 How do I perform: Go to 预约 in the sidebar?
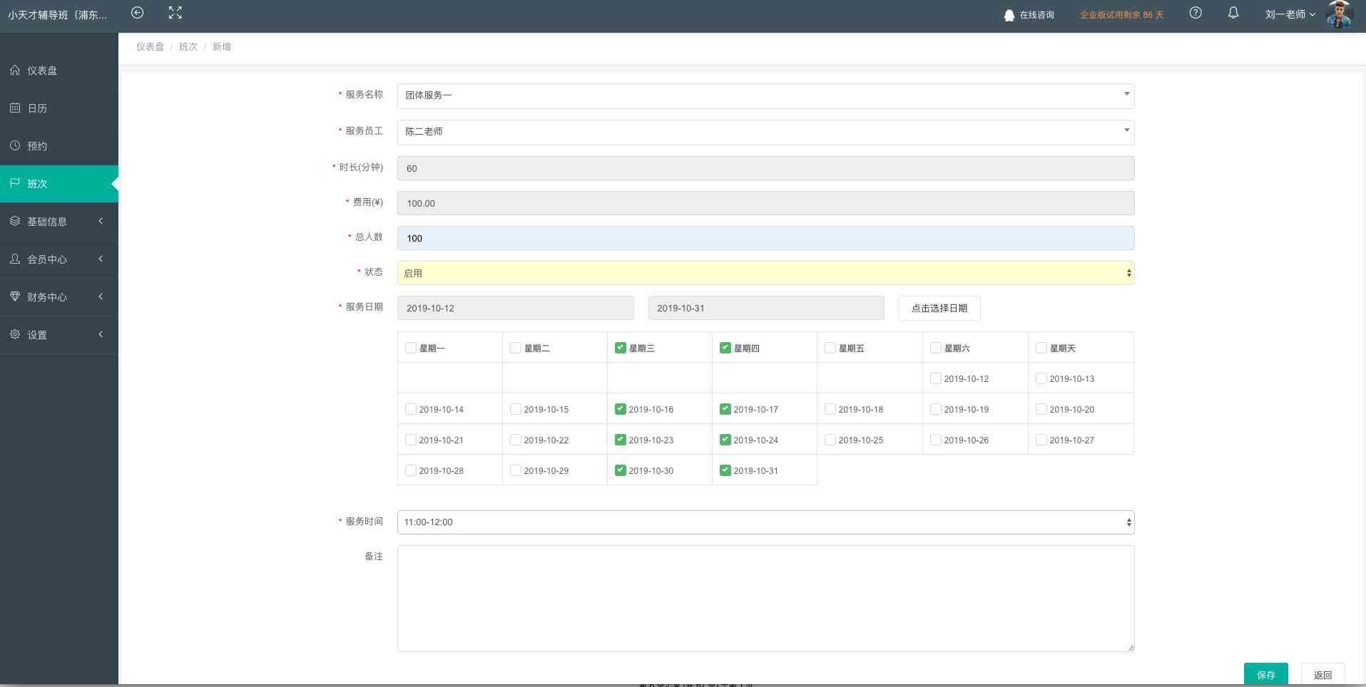pos(37,146)
